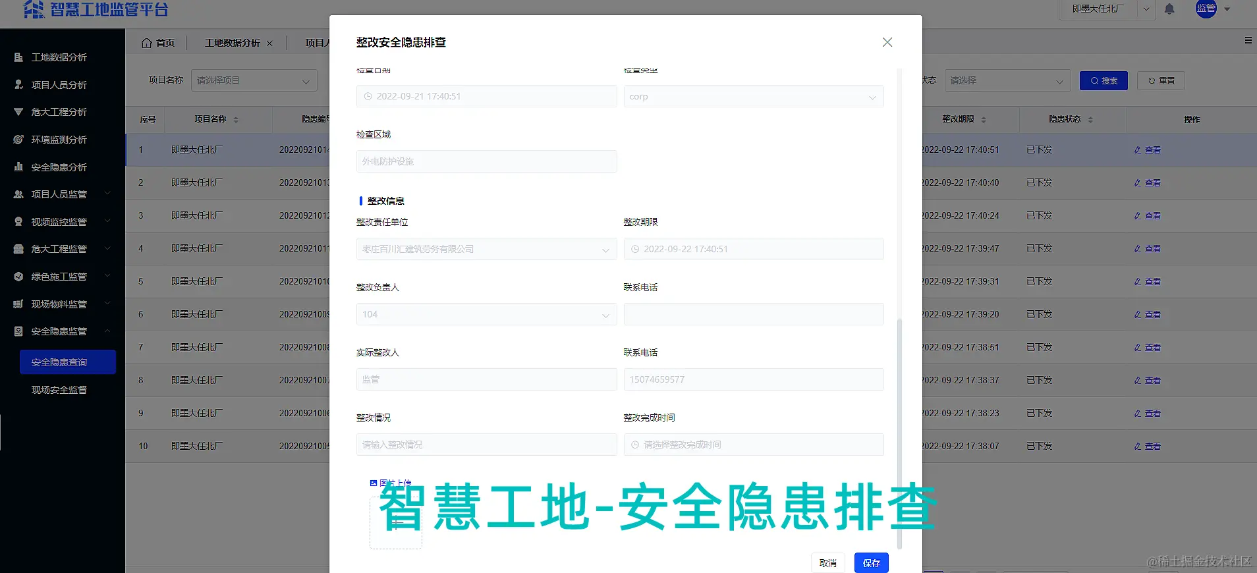Viewport: 1257px width, 573px height.
Task: Click the 监管 user avatar
Action: (x=1206, y=9)
